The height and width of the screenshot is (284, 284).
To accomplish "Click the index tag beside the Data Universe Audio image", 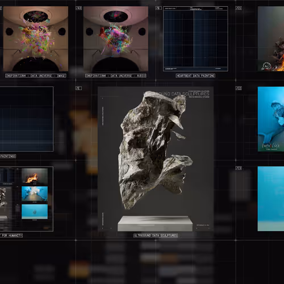I will [x=79, y=8].
